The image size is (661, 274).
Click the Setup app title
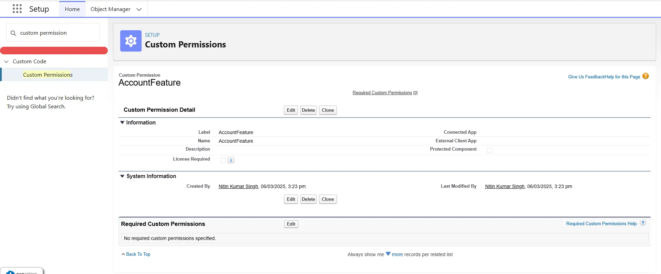(x=39, y=9)
